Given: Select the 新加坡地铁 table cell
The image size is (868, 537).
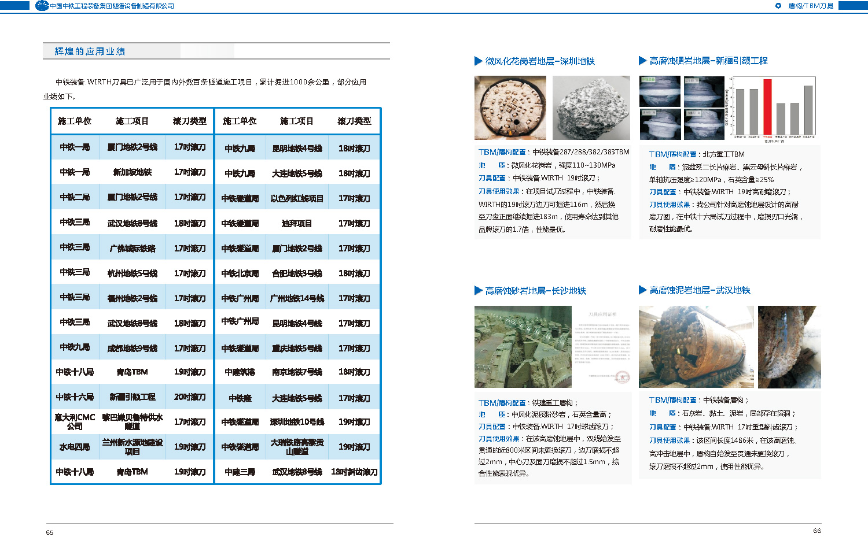Looking at the screenshot, I should coord(133,172).
